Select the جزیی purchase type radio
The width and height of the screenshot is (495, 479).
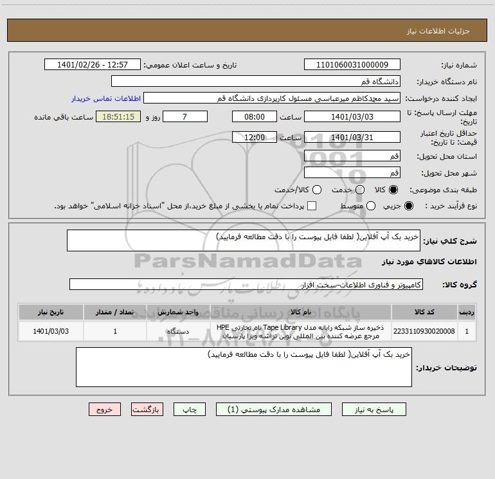click(x=408, y=206)
